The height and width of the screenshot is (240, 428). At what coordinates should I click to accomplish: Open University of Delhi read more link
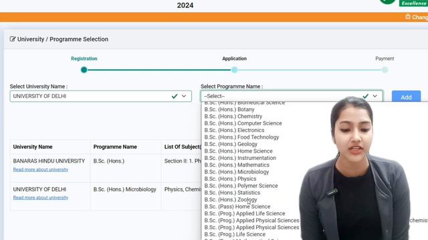(41, 197)
